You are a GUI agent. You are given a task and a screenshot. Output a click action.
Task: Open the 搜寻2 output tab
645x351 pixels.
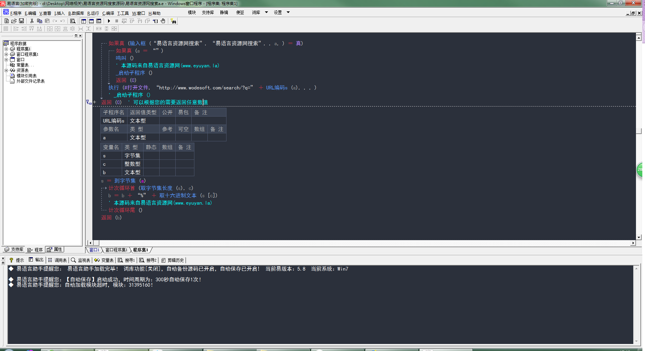point(148,260)
